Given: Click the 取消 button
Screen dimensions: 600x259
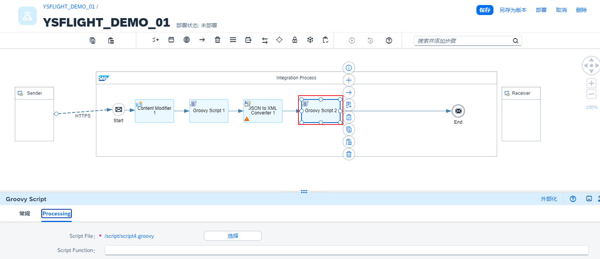Looking at the screenshot, I should (561, 10).
